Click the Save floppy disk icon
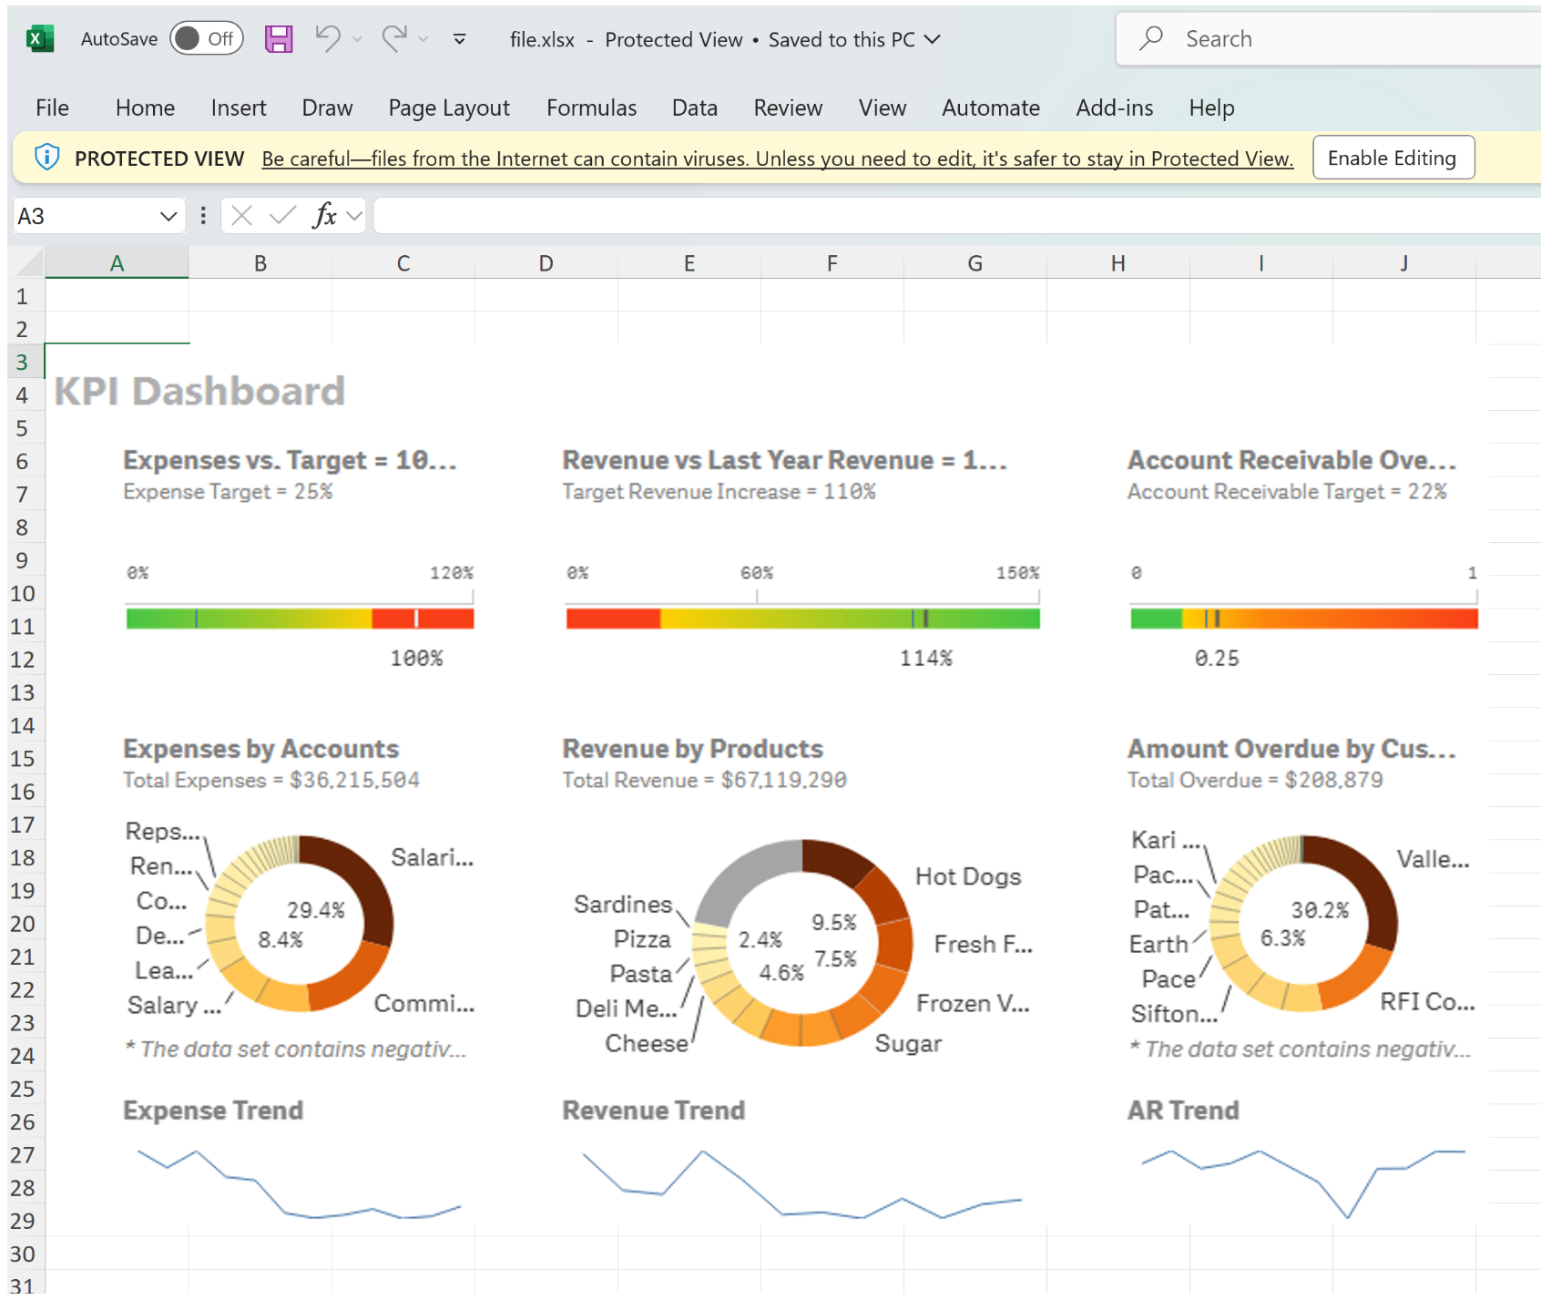The height and width of the screenshot is (1300, 1551). (279, 39)
